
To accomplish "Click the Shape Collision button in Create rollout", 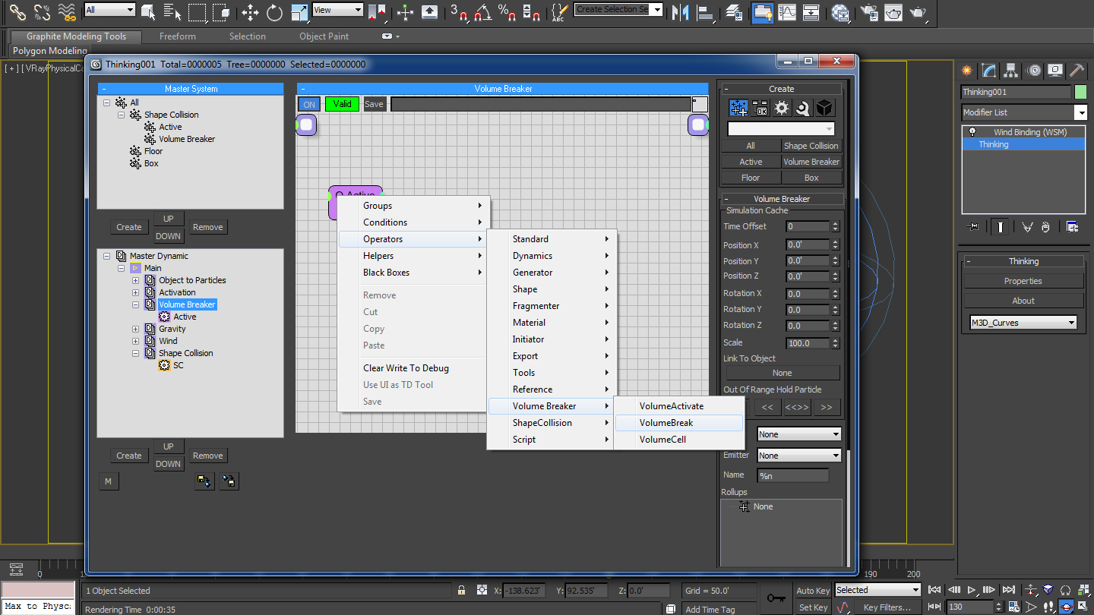I will pos(811,146).
